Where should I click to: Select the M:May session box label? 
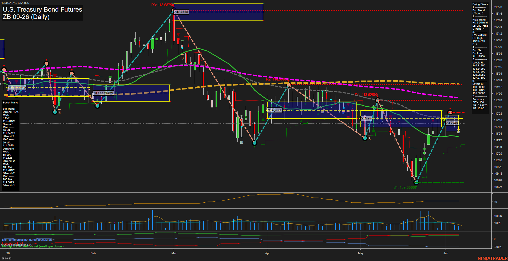(x=366, y=118)
